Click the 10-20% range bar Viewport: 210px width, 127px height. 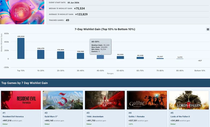[41, 55]
